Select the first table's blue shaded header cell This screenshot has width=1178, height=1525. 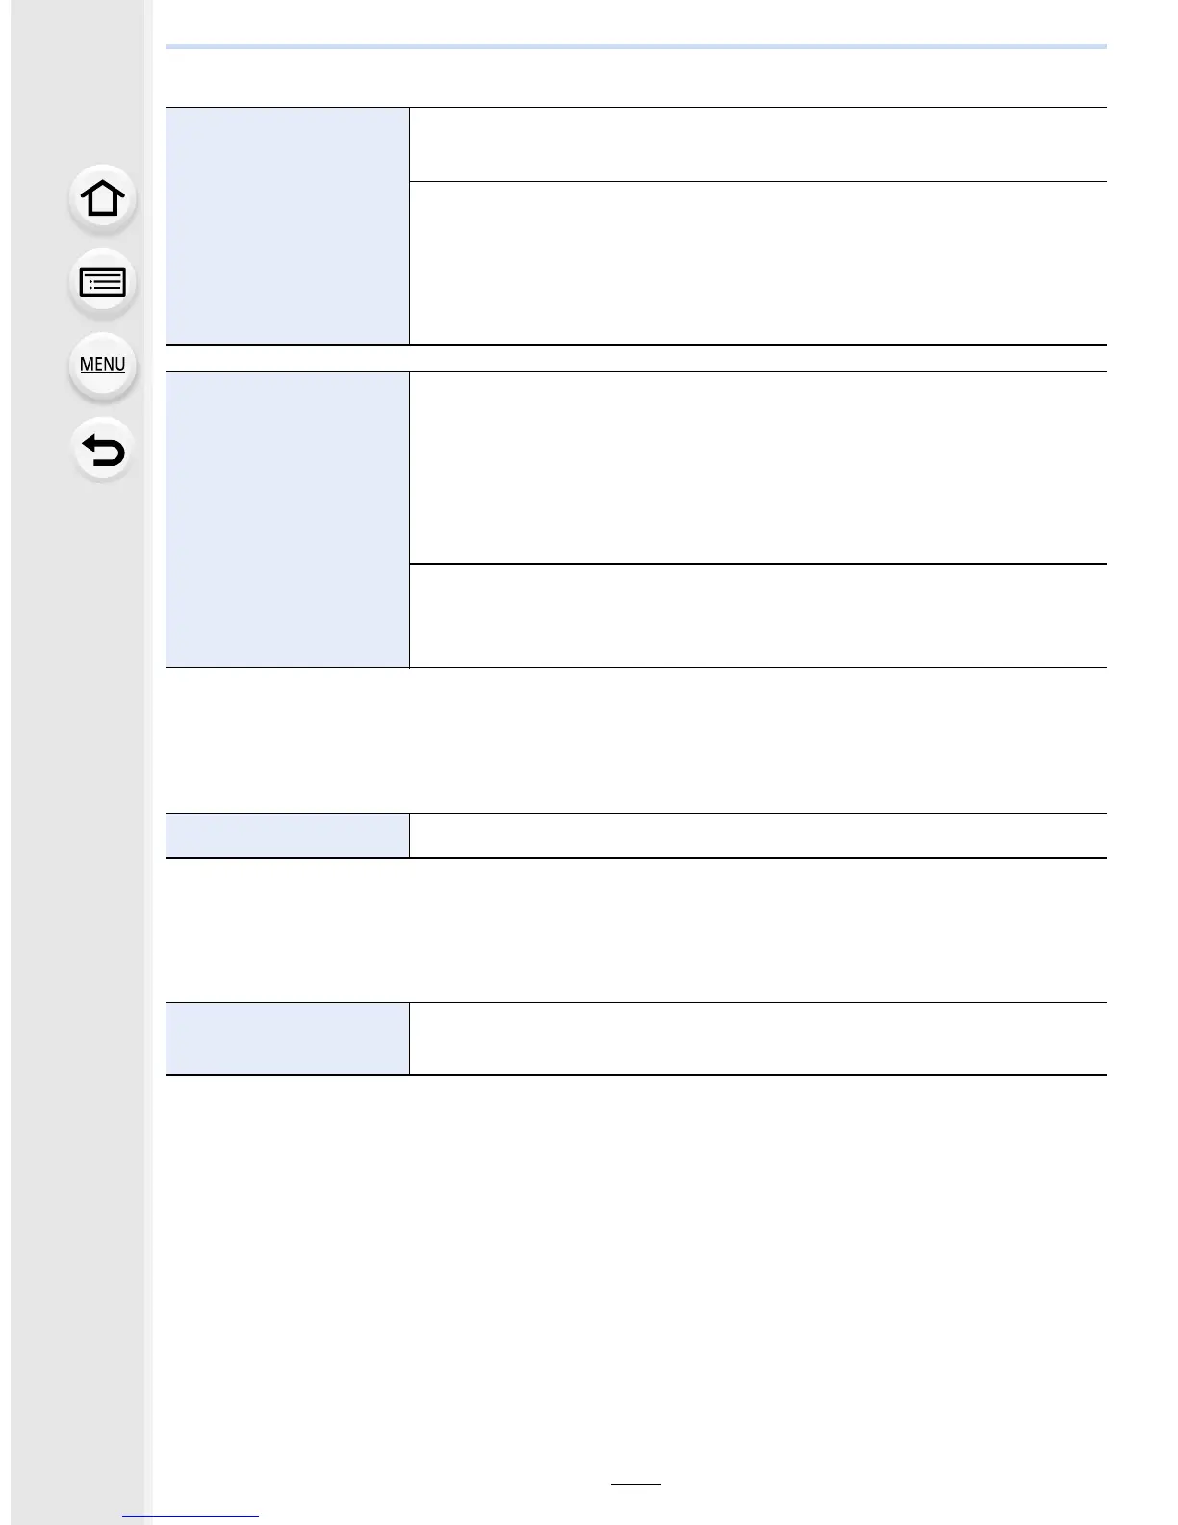point(287,225)
